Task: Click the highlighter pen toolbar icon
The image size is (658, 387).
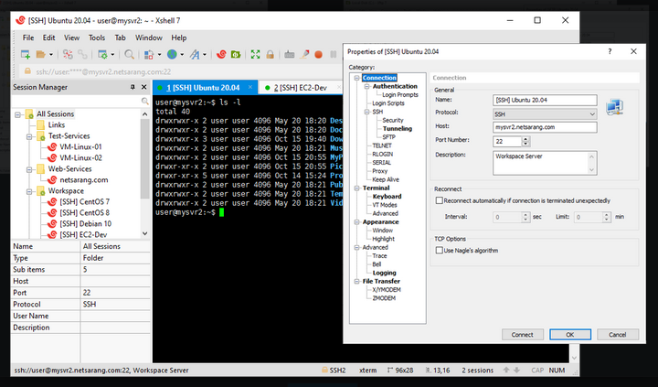Action: tap(304, 54)
